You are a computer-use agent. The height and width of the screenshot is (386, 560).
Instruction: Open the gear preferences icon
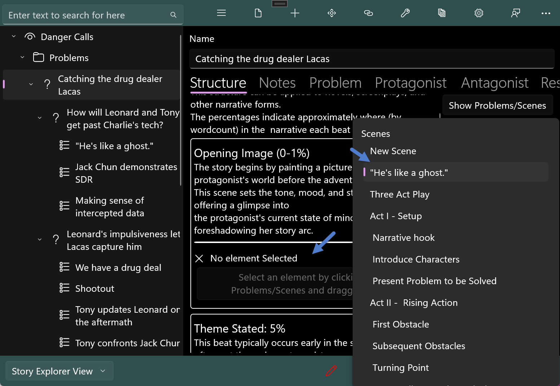click(x=479, y=13)
